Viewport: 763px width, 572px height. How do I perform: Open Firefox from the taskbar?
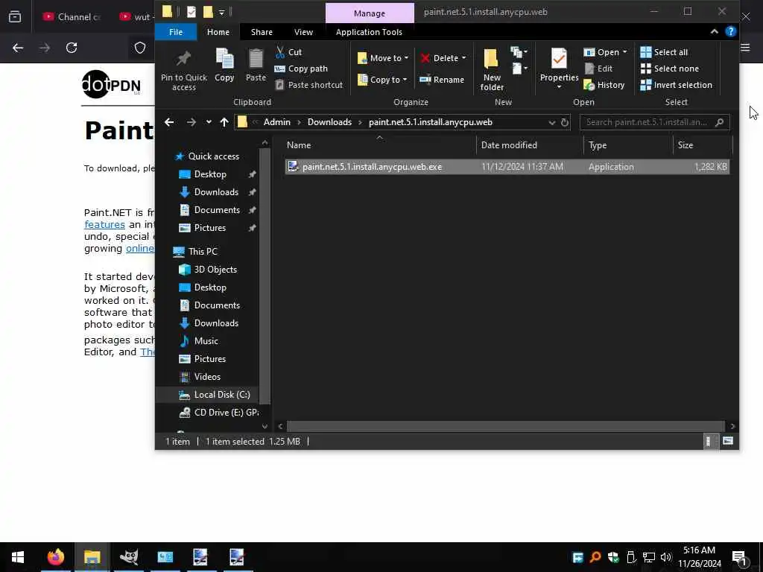[x=55, y=557]
